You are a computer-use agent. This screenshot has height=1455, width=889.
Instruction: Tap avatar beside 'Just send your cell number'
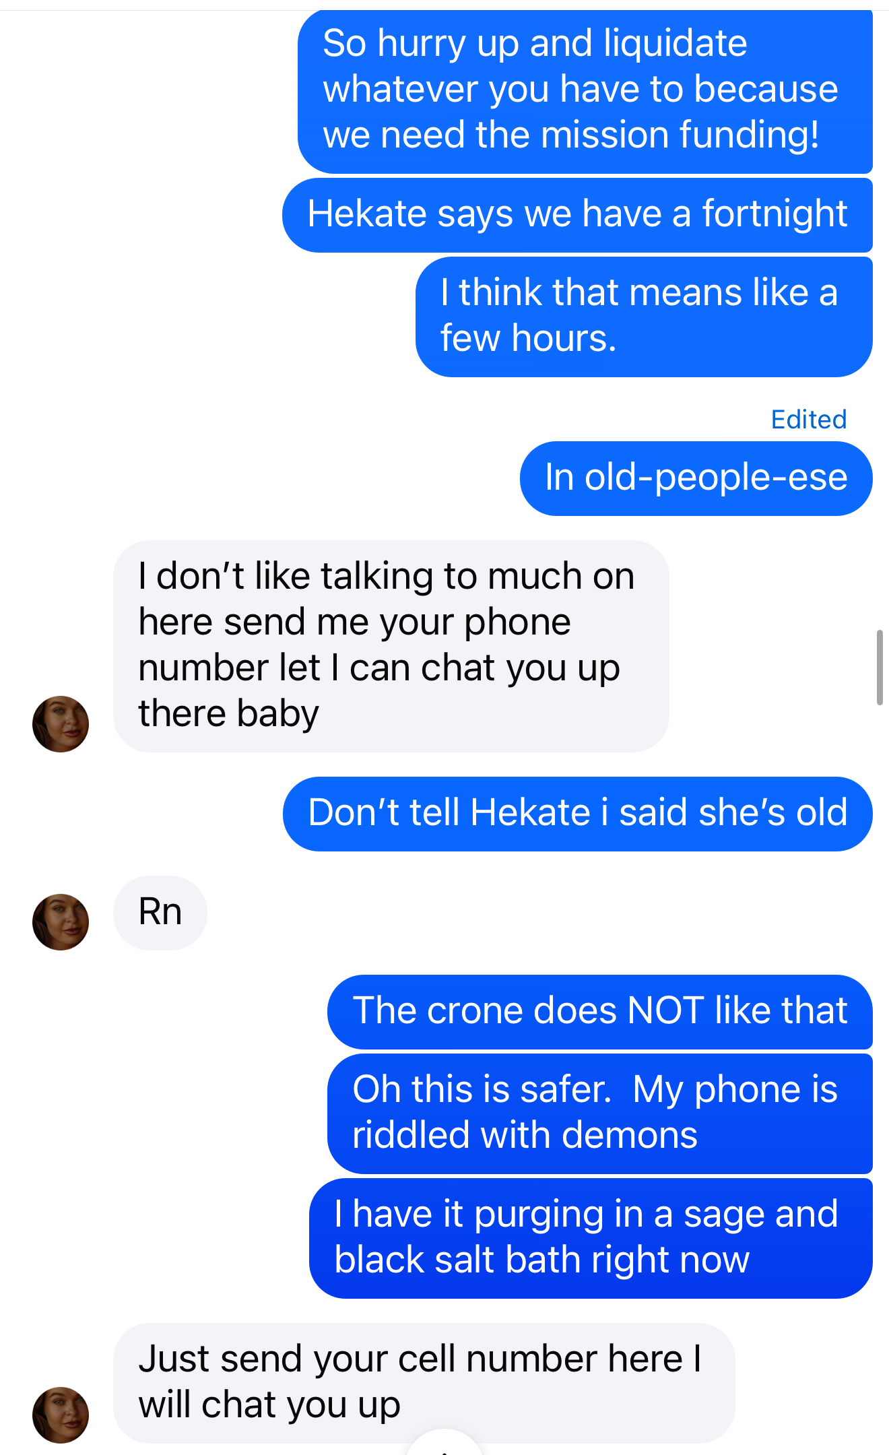click(x=61, y=1415)
